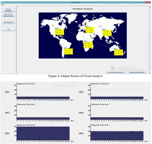Click the UB1 user base marker on map
152x144 pixels.
(57, 28)
